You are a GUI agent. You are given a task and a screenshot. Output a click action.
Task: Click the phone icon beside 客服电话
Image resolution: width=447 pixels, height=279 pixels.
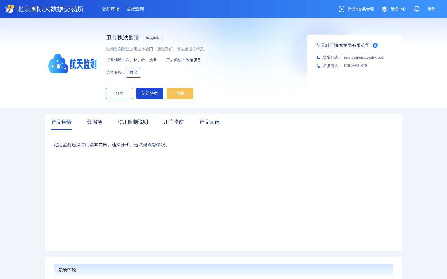(318, 66)
